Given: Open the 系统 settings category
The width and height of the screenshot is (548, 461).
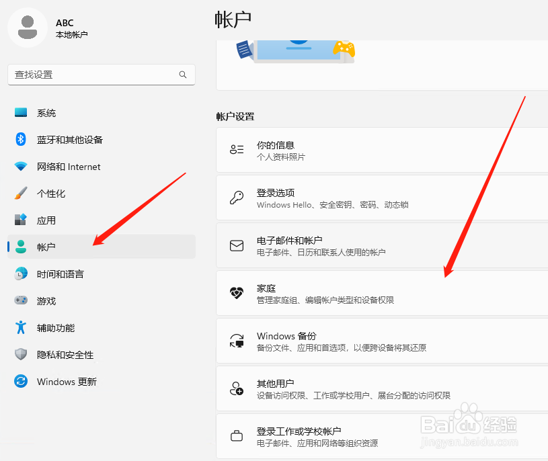Looking at the screenshot, I should (102, 113).
